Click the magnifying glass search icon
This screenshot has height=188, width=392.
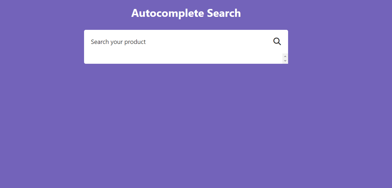(277, 42)
